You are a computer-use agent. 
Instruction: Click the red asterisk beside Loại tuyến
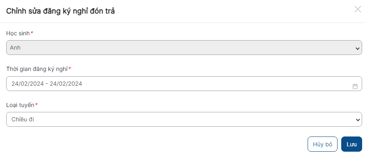36,105
